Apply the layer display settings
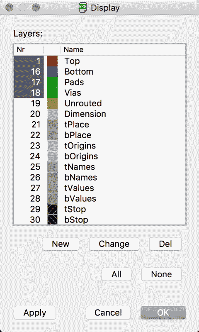Image resolution: width=199 pixels, height=332 pixels. point(35,313)
